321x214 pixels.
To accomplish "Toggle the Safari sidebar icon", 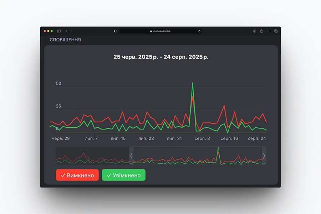I will (x=59, y=31).
